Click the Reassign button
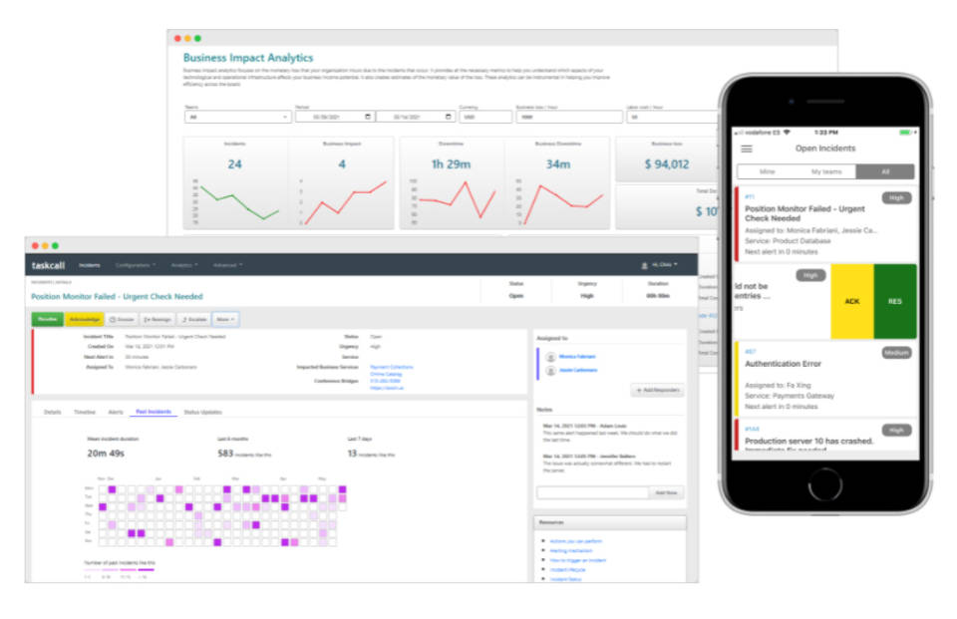Viewport: 957px width, 619px height. tap(158, 319)
